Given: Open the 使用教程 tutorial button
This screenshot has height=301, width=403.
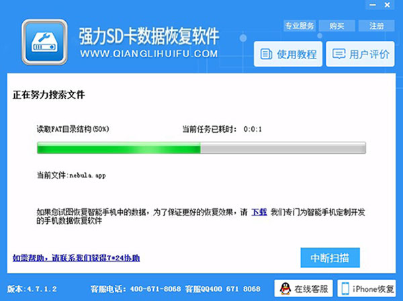Looking at the screenshot, I should (x=288, y=54).
